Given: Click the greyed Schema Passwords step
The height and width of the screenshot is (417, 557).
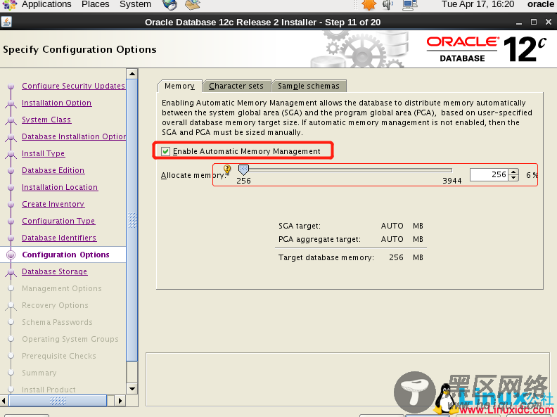Looking at the screenshot, I should tap(57, 322).
